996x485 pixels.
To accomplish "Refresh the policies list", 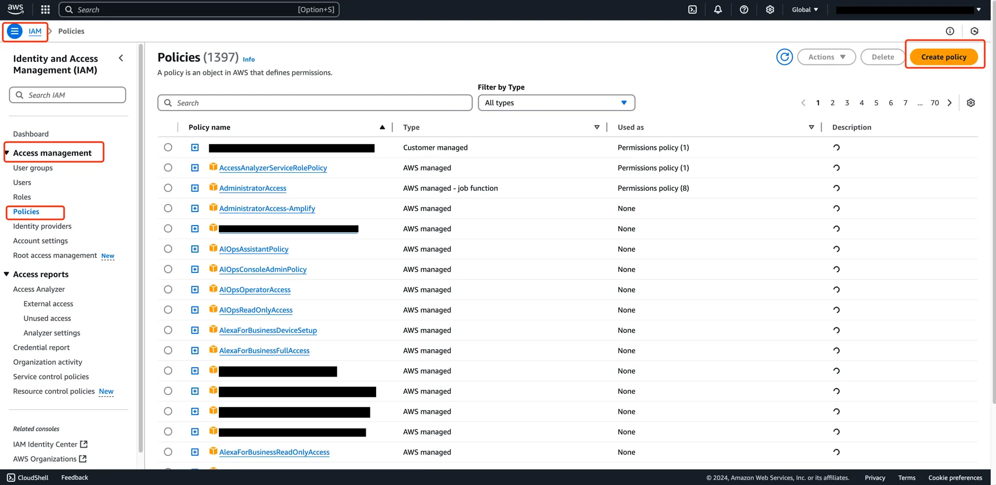I will click(784, 57).
